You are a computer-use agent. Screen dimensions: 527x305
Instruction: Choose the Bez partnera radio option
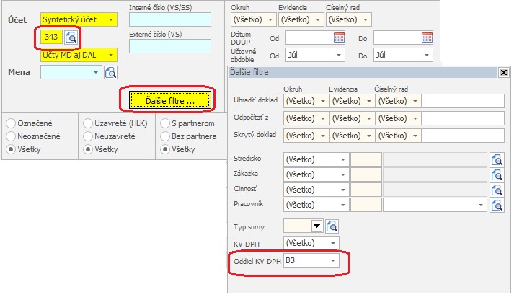click(166, 136)
